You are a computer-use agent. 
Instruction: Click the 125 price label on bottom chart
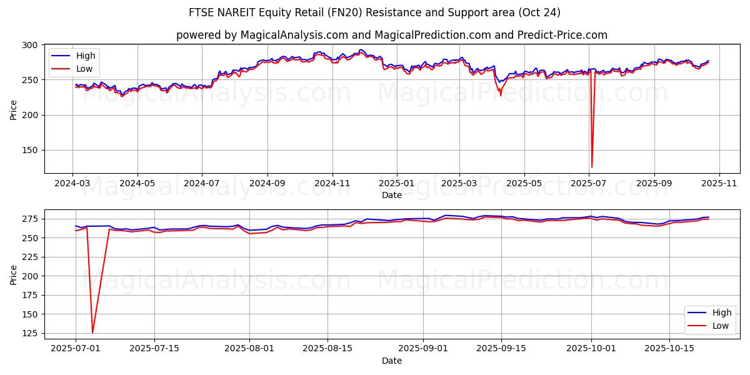tap(29, 333)
